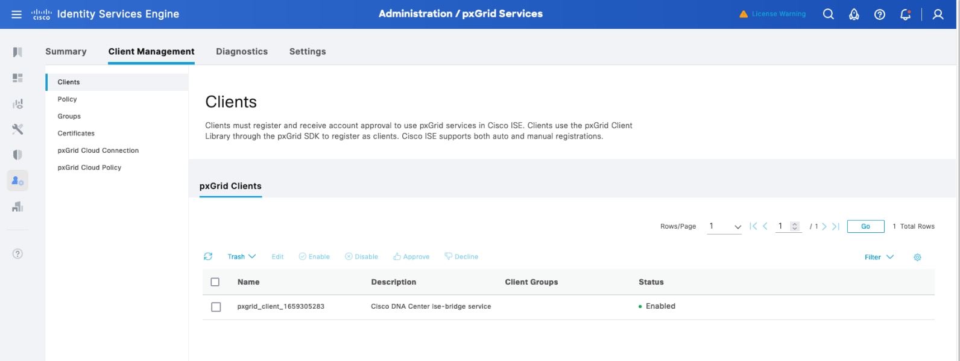Go to the previous page arrow
This screenshot has width=960, height=361.
click(765, 226)
